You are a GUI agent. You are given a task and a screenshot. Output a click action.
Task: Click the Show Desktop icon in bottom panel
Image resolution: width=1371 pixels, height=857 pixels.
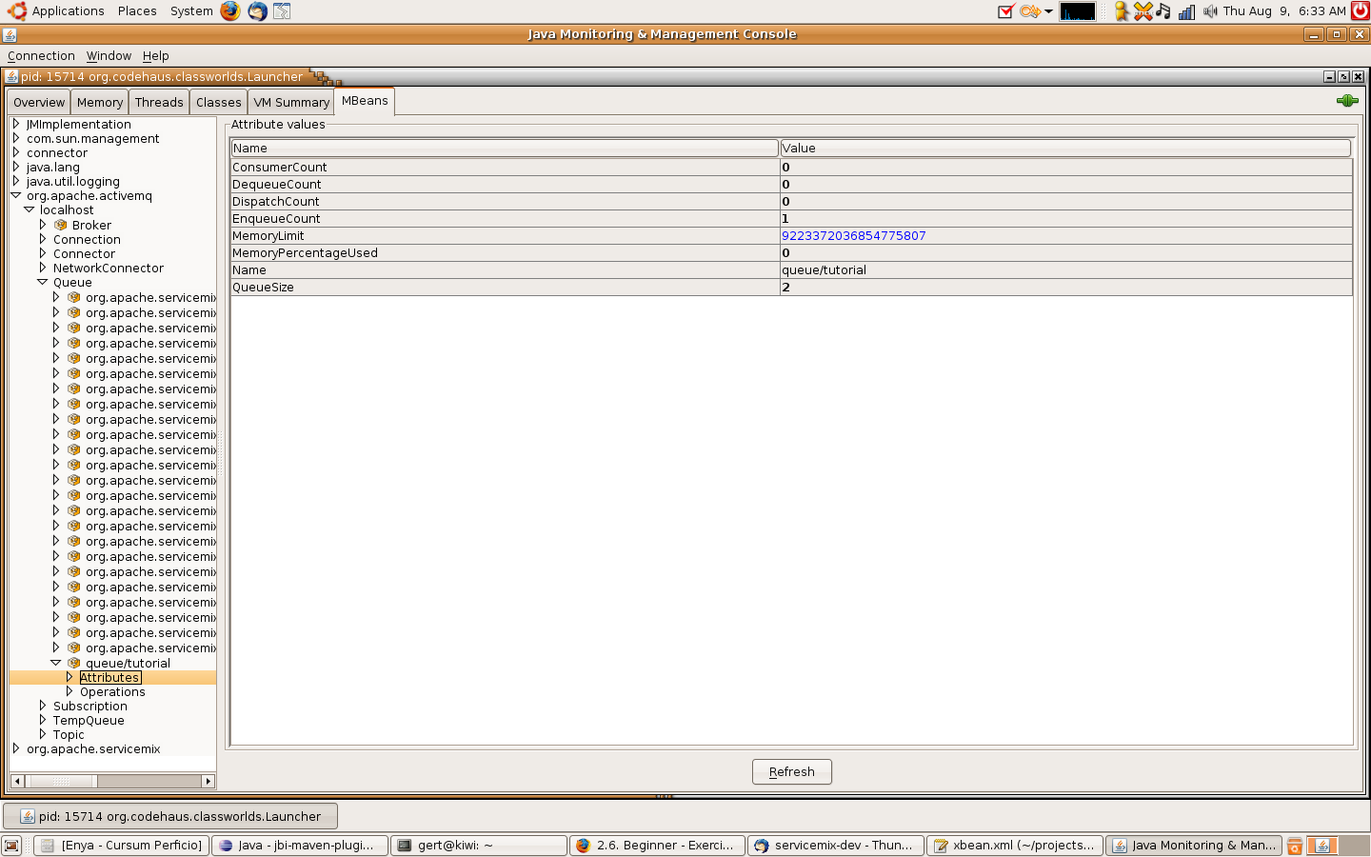11,846
